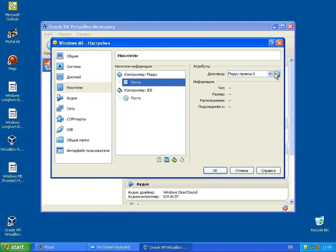The height and width of the screenshot is (252, 336).
Task: Open the USB settings category
Action: click(83, 129)
